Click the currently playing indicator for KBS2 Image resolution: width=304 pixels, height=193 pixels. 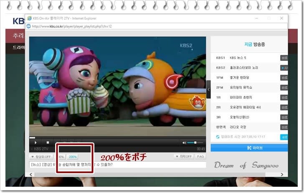tap(284, 68)
